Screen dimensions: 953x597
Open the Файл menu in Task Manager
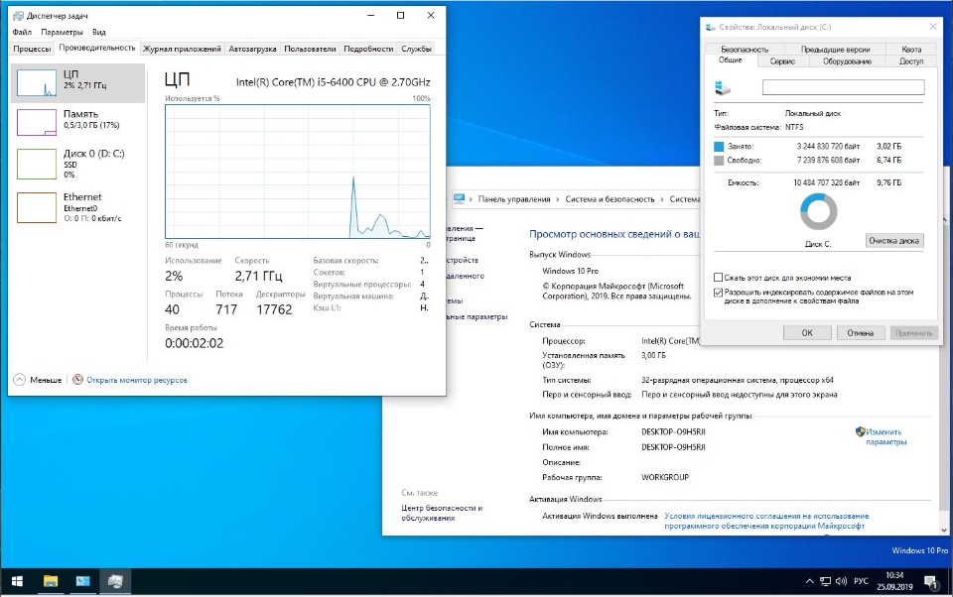[x=22, y=32]
